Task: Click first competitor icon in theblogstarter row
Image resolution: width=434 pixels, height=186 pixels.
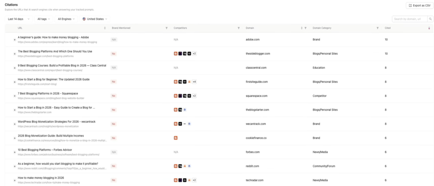Action: tap(175, 110)
